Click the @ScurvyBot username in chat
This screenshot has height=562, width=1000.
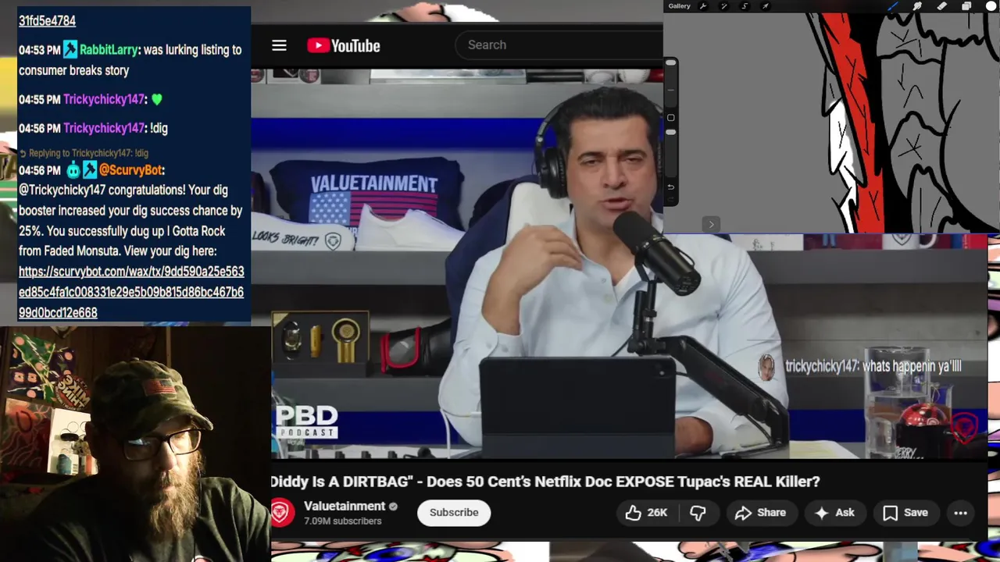pyautogui.click(x=130, y=170)
